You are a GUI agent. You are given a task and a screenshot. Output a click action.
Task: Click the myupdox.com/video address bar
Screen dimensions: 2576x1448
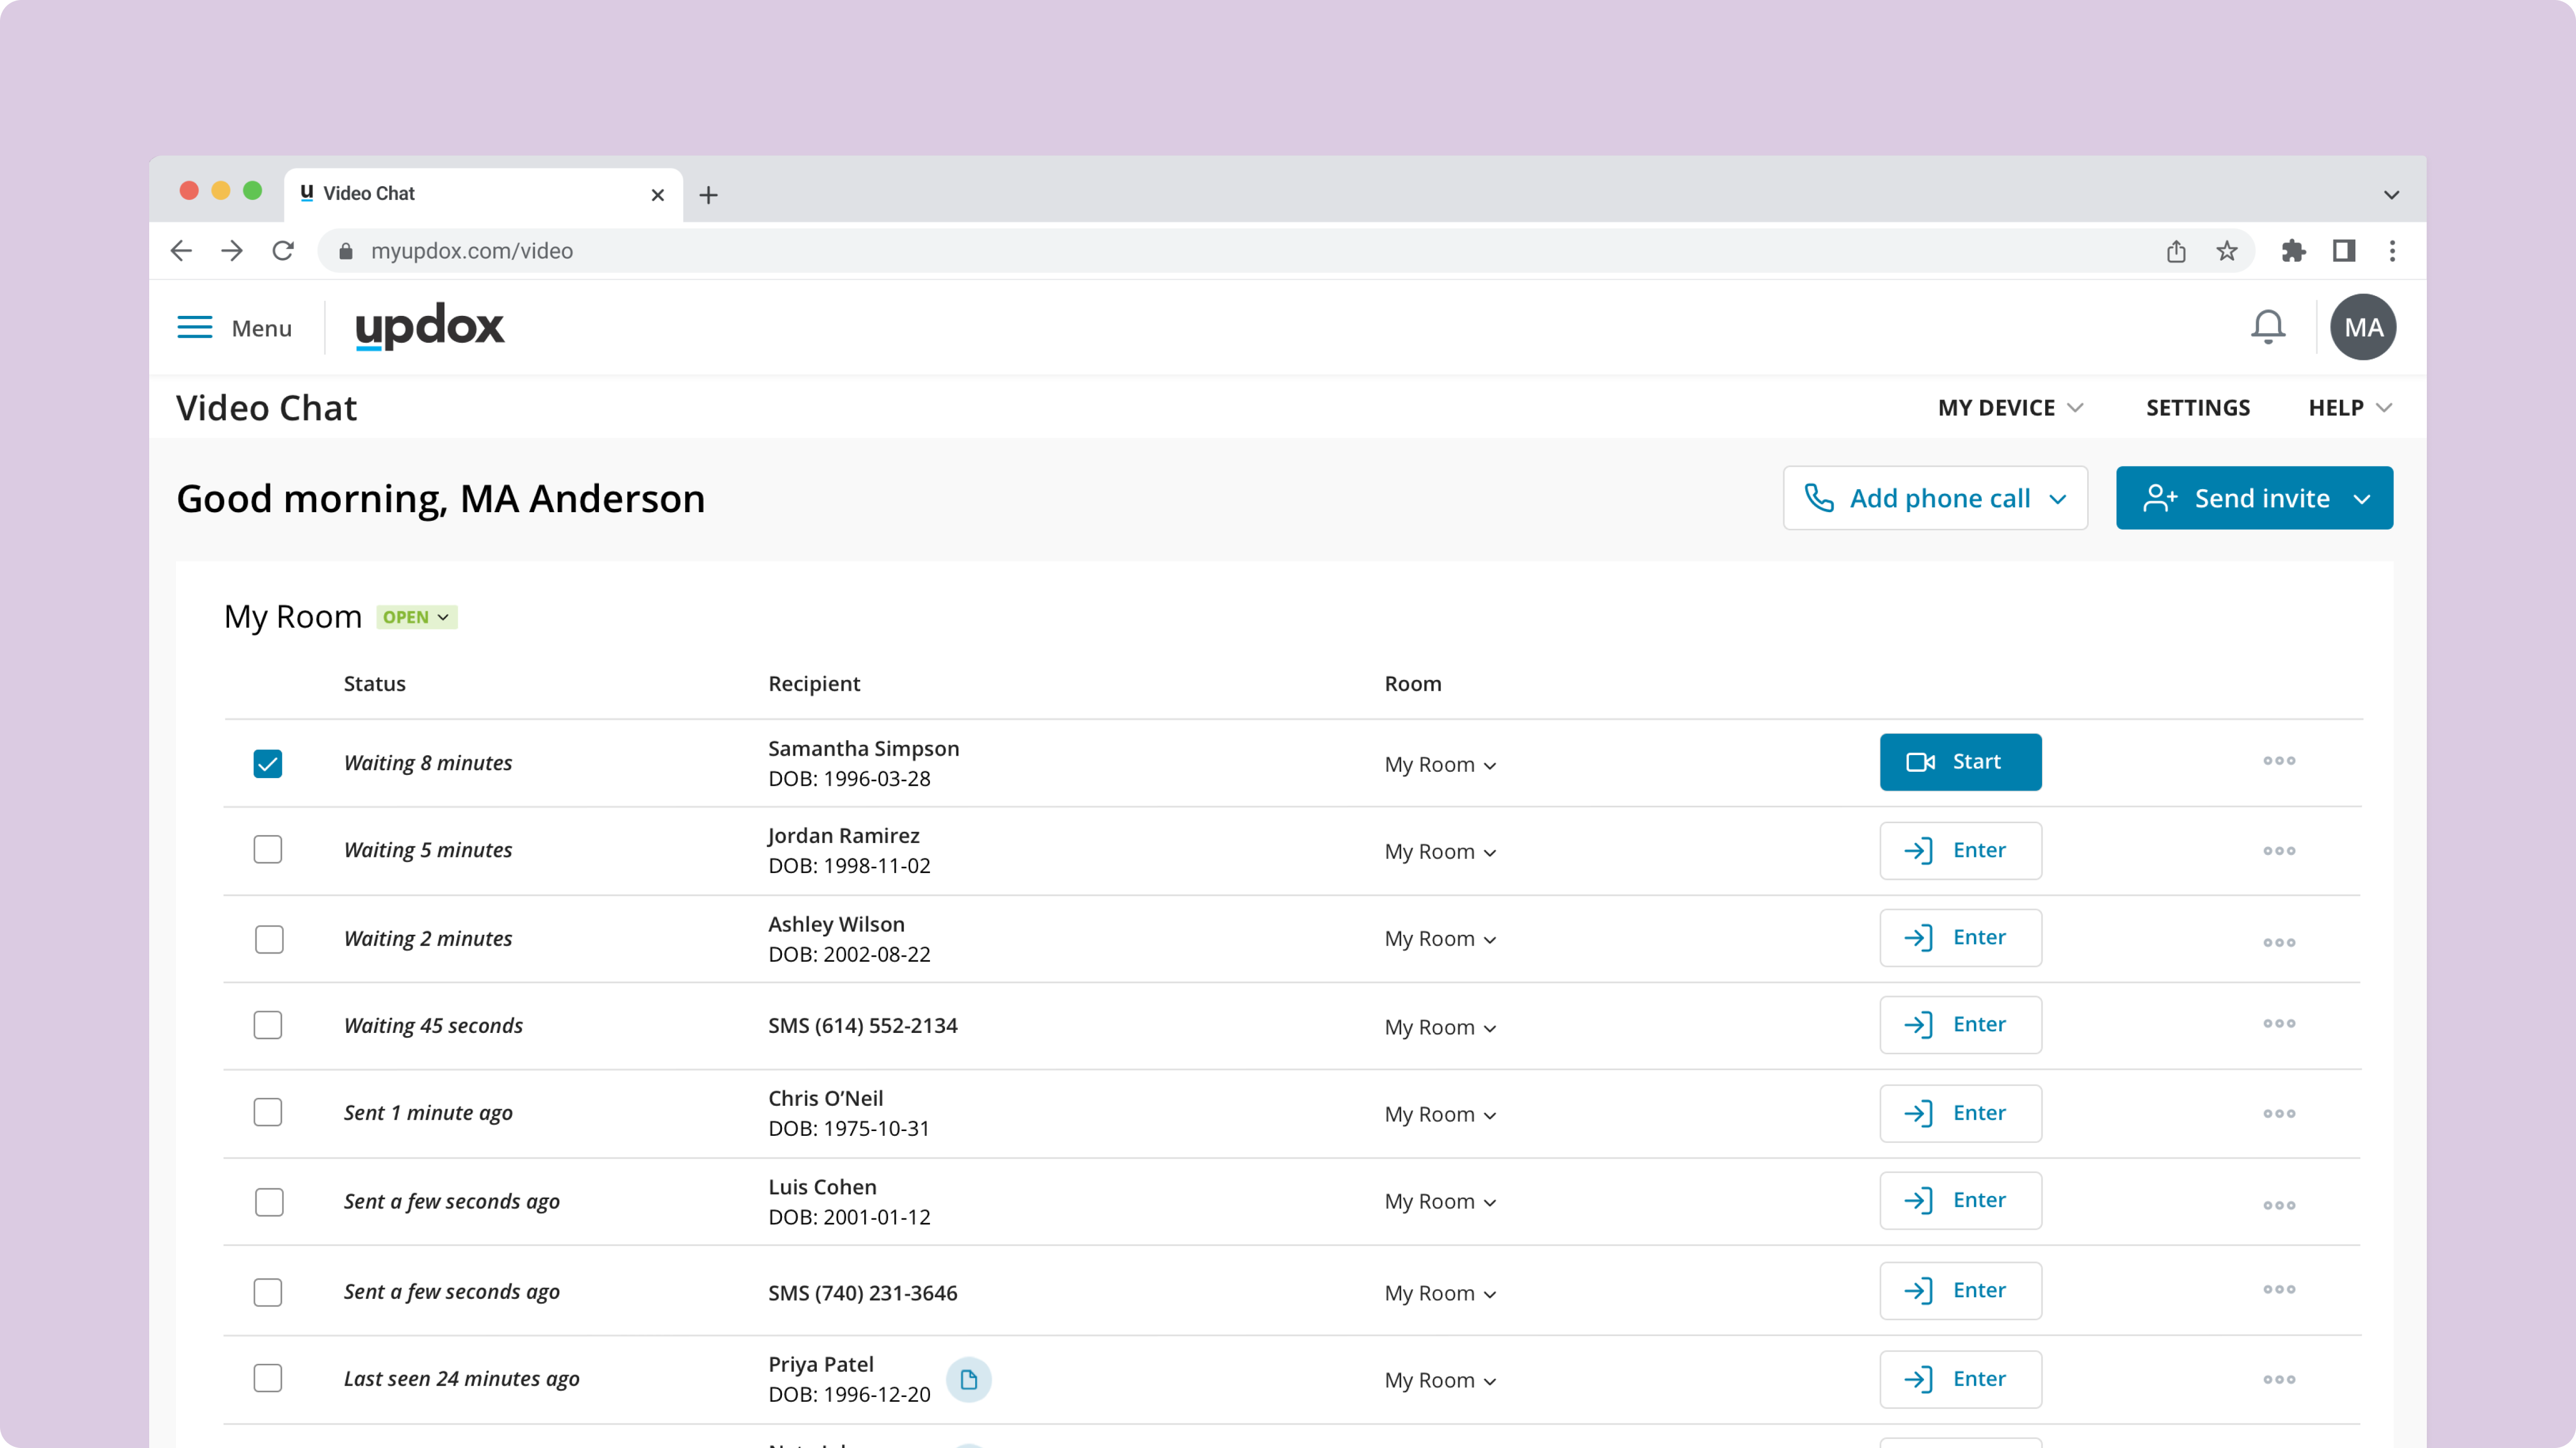point(1285,251)
